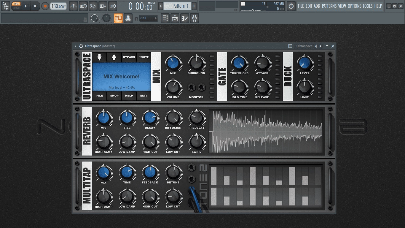Open the HELP menu
The image size is (405, 228).
coord(378,6)
